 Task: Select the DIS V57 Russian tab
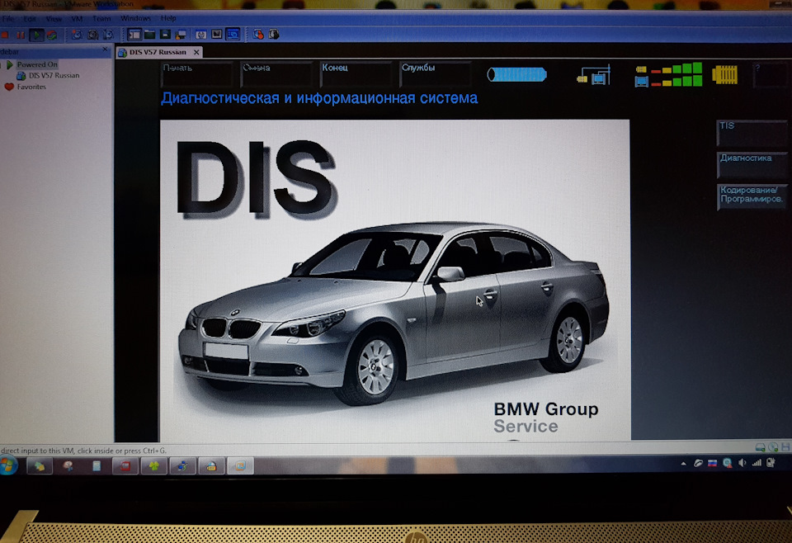(x=157, y=51)
